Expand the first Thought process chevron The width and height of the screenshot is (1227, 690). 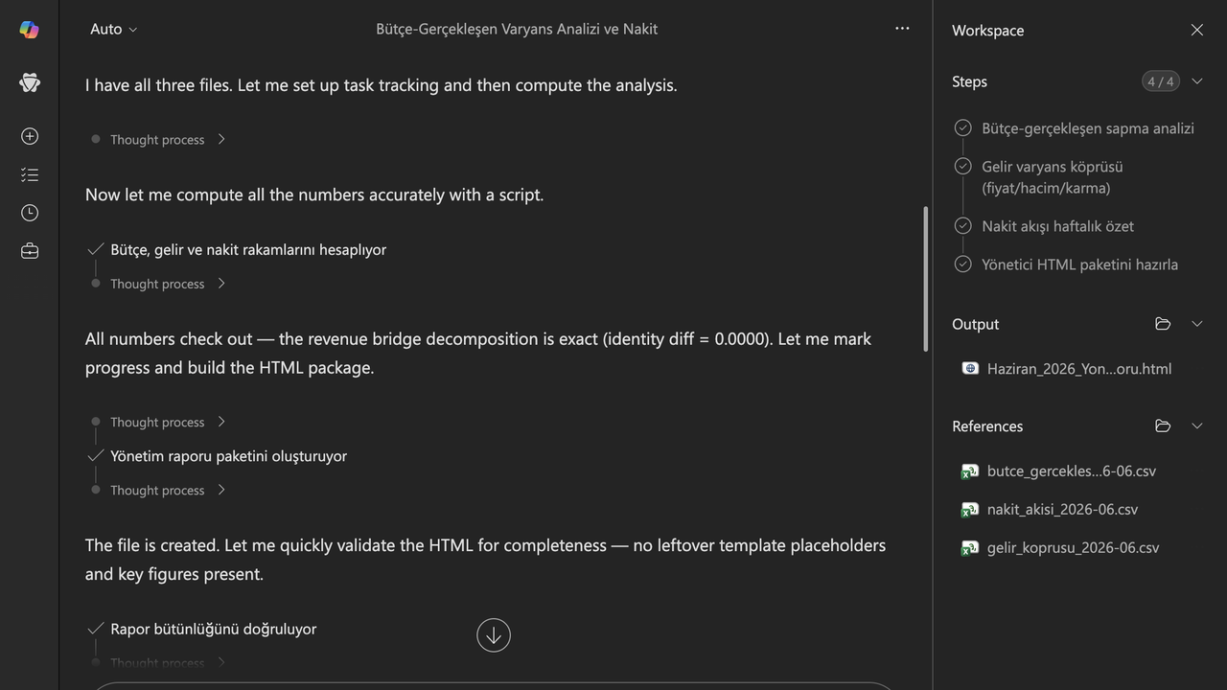[221, 139]
